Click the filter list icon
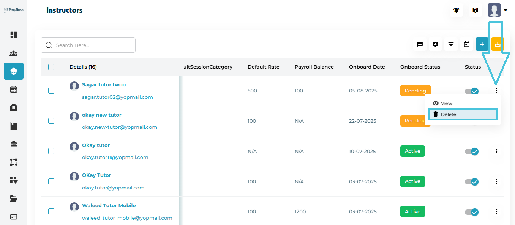The height and width of the screenshot is (225, 515). click(451, 44)
